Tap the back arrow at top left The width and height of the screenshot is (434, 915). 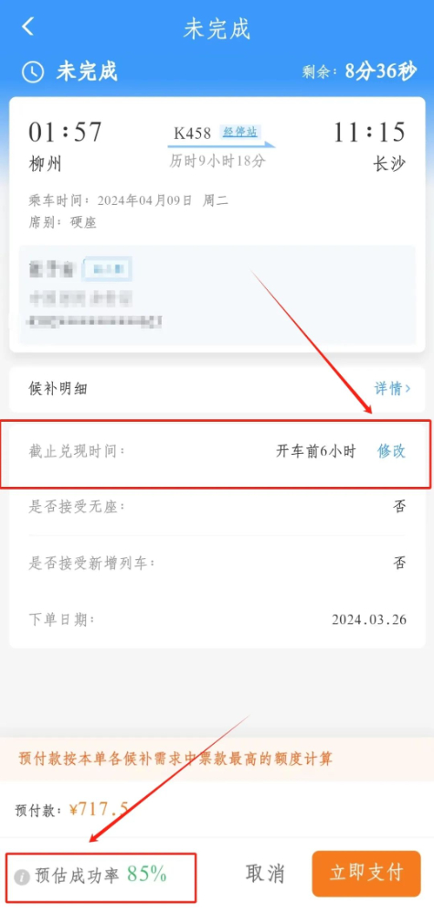pos(28,27)
